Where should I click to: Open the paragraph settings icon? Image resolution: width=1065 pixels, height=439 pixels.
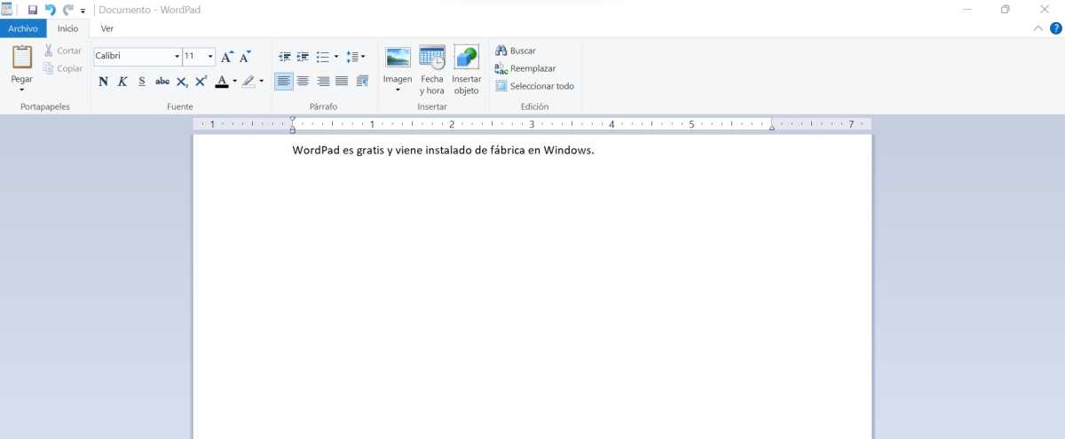tap(362, 82)
